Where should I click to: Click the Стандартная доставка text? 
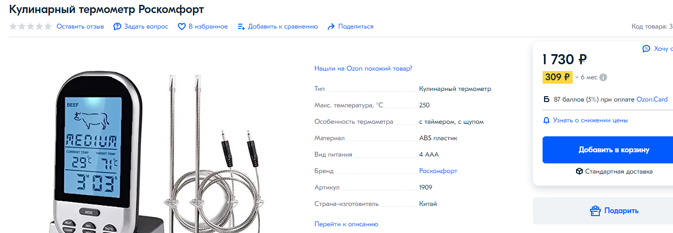(619, 171)
